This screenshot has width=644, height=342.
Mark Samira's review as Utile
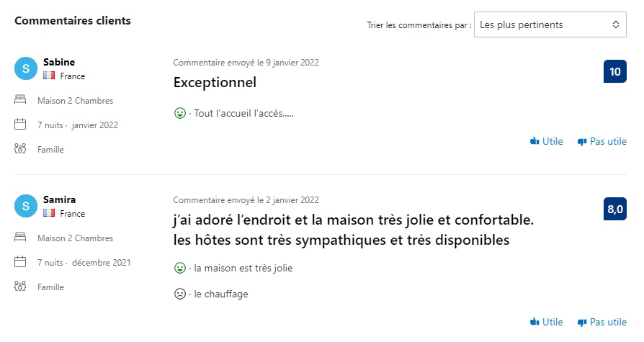click(546, 322)
